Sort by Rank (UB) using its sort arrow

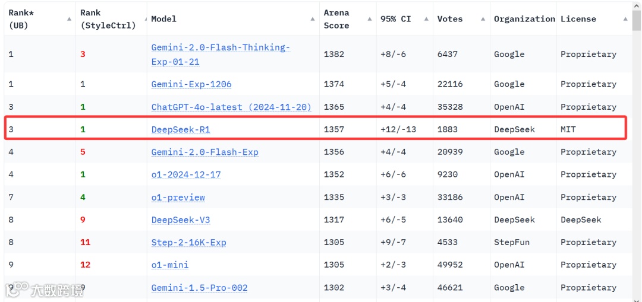point(69,19)
